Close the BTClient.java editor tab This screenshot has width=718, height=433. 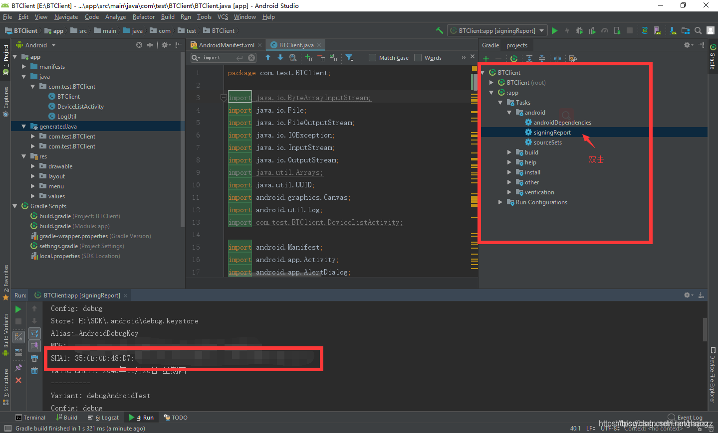pyautogui.click(x=319, y=45)
